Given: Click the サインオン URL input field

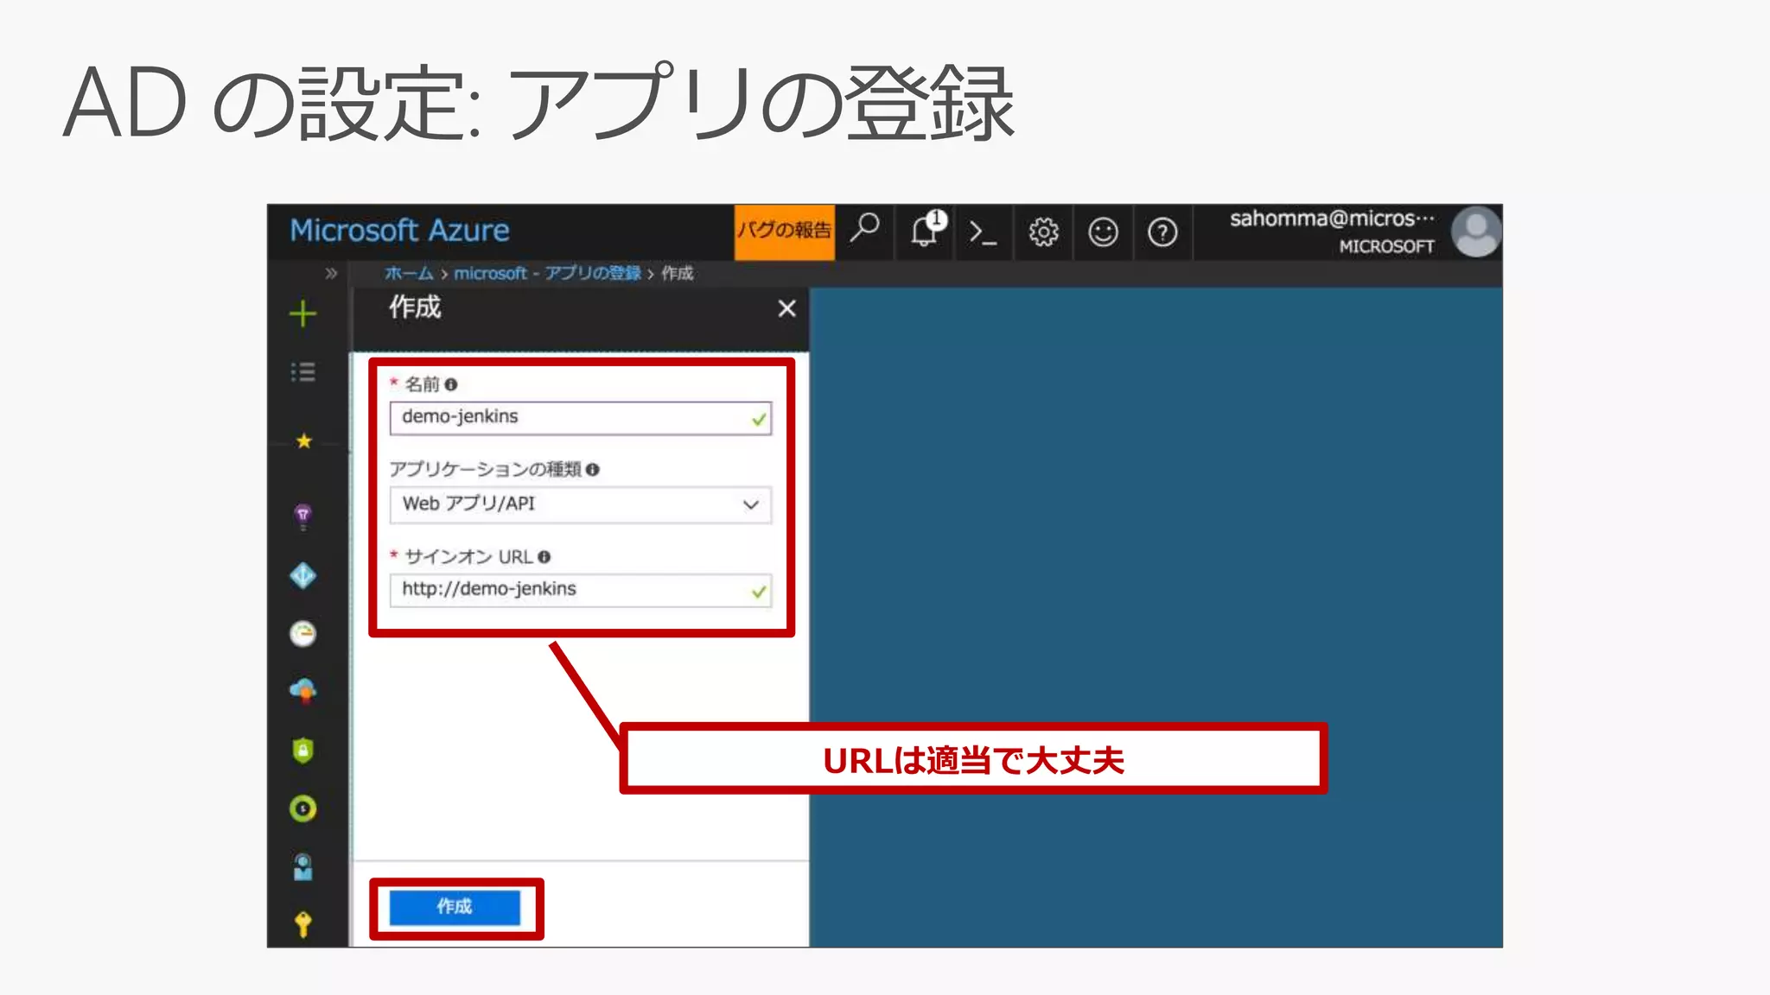Looking at the screenshot, I should (580, 590).
